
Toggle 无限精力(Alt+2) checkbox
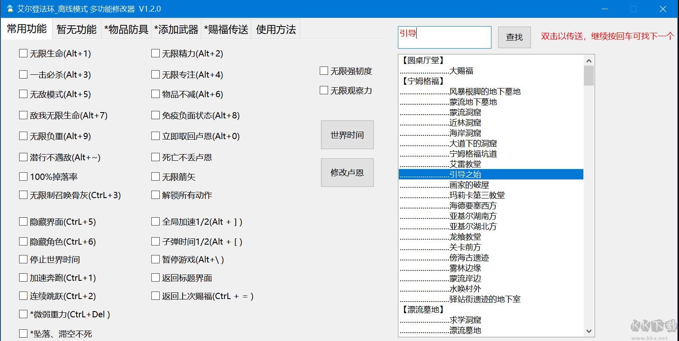(x=156, y=53)
